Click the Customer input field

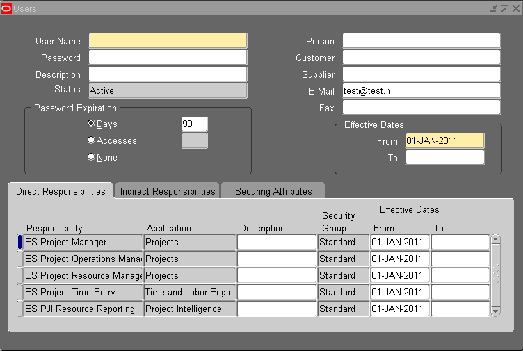(x=421, y=57)
